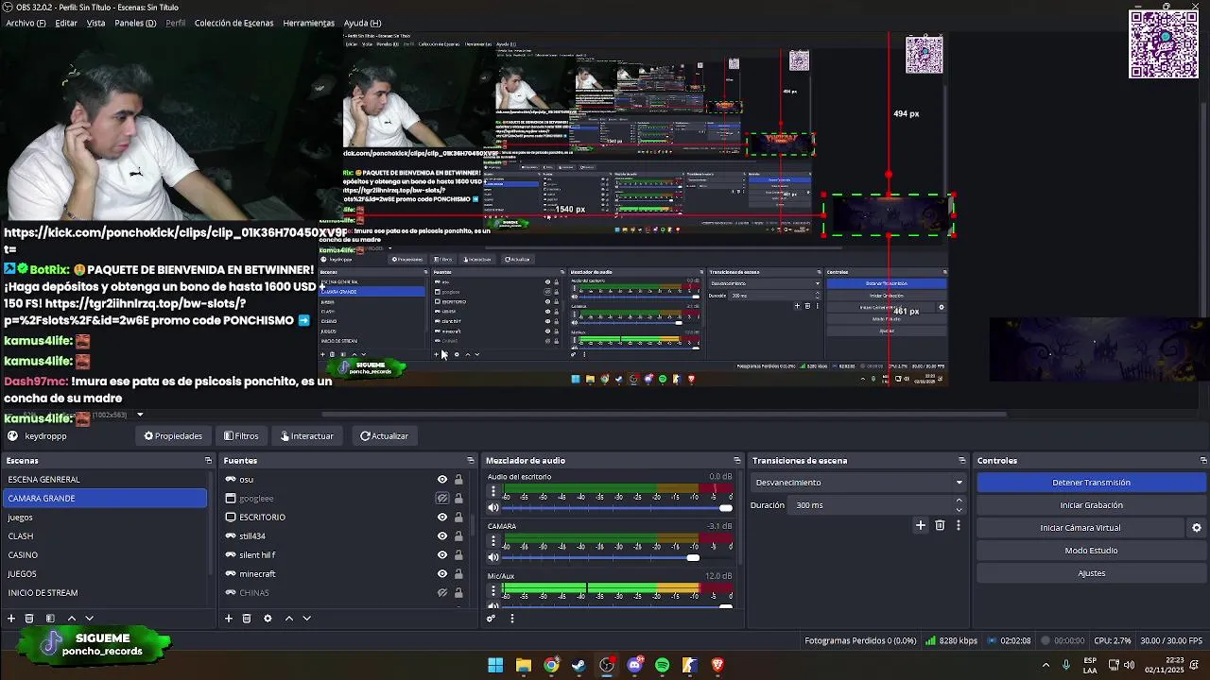Open source properties gear in Fuentes toolbar
Image resolution: width=1210 pixels, height=680 pixels.
(x=268, y=619)
